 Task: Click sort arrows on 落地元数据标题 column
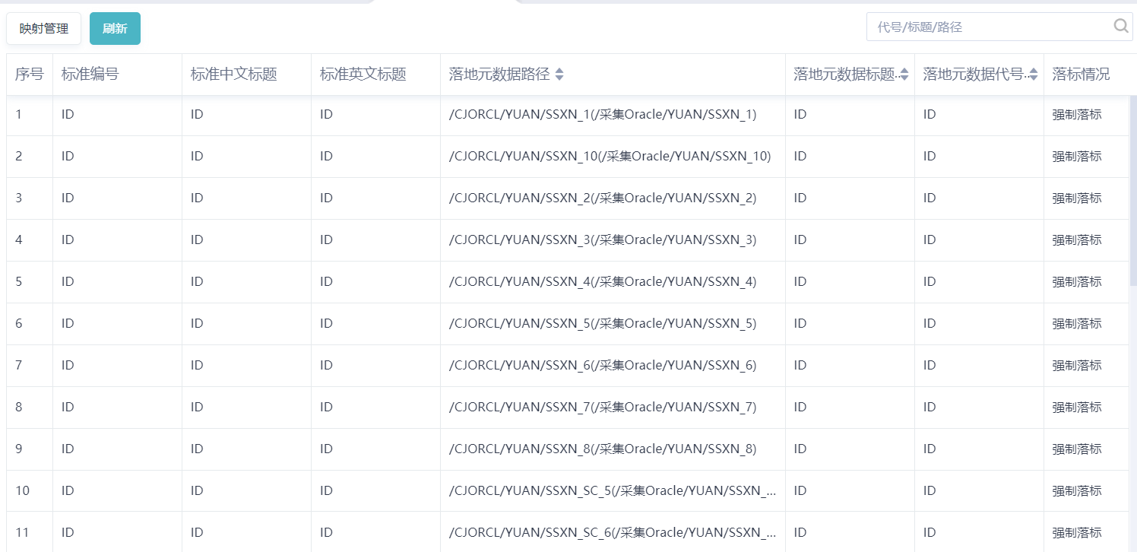(904, 75)
